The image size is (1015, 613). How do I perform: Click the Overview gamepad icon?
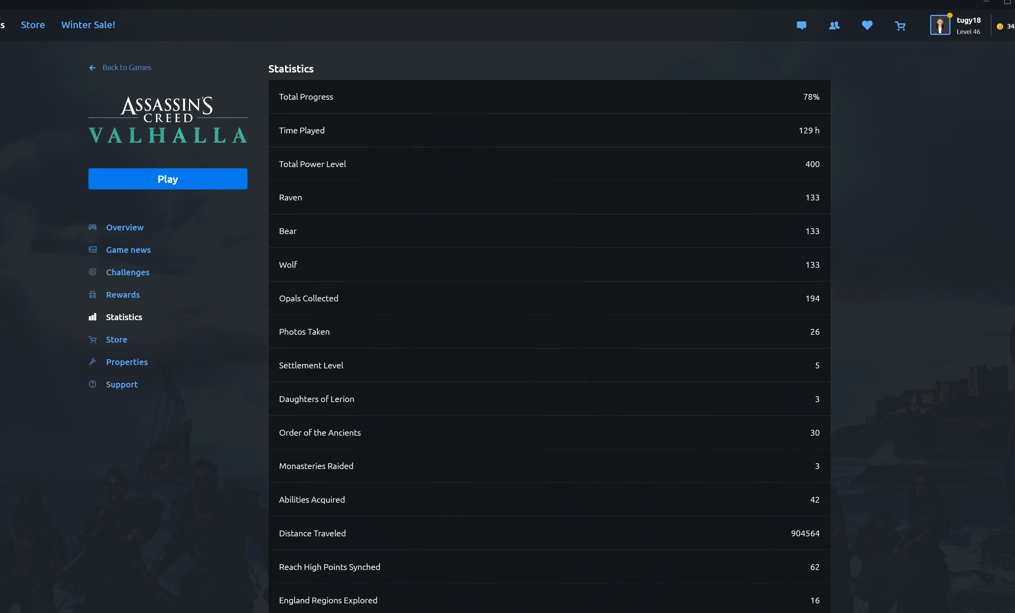point(92,227)
